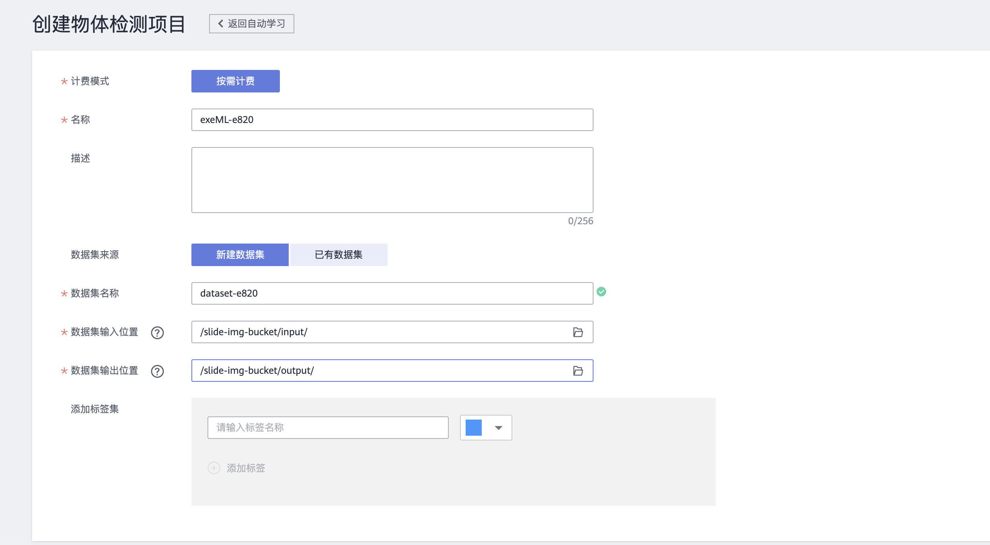Screen dimensions: 990x545
Task: Click the /slide-img-bucket/output/ path field
Action: (378, 371)
